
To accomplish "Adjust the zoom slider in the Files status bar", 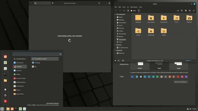I will point(190,61).
